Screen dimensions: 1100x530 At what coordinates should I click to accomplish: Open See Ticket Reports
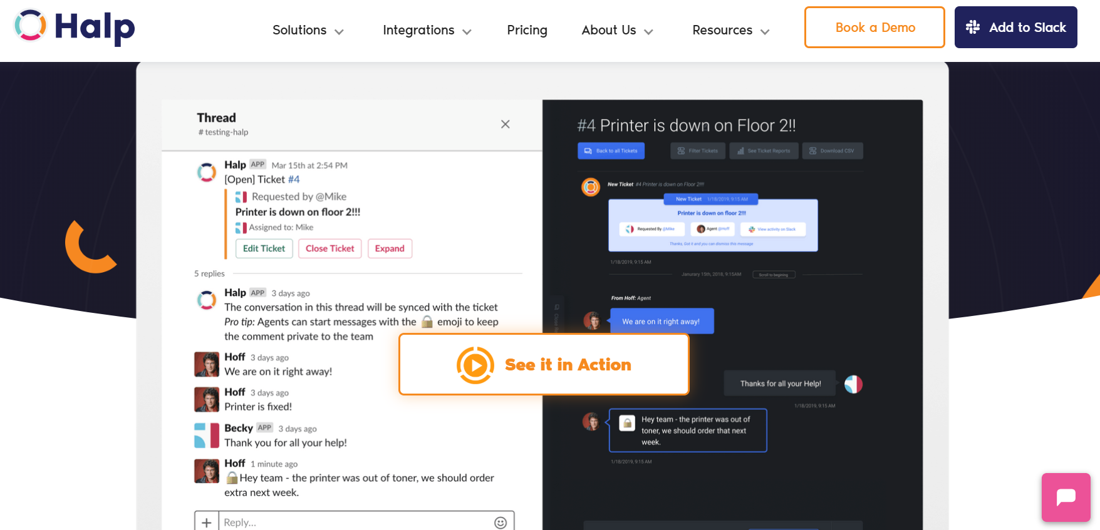(x=764, y=151)
